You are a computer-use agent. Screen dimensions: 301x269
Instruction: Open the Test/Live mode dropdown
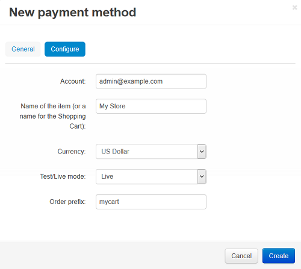click(151, 176)
